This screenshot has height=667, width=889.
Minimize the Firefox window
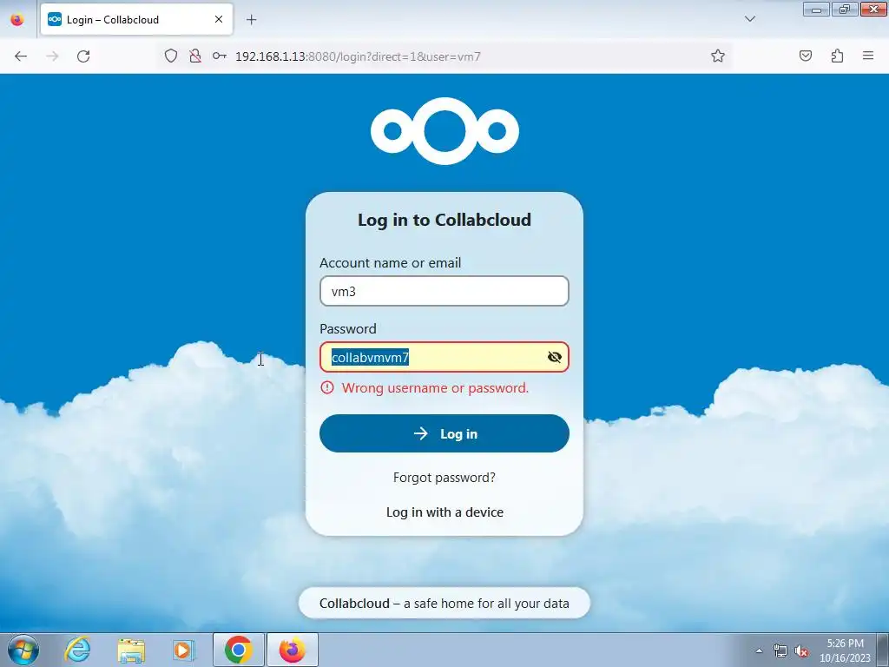816,9
